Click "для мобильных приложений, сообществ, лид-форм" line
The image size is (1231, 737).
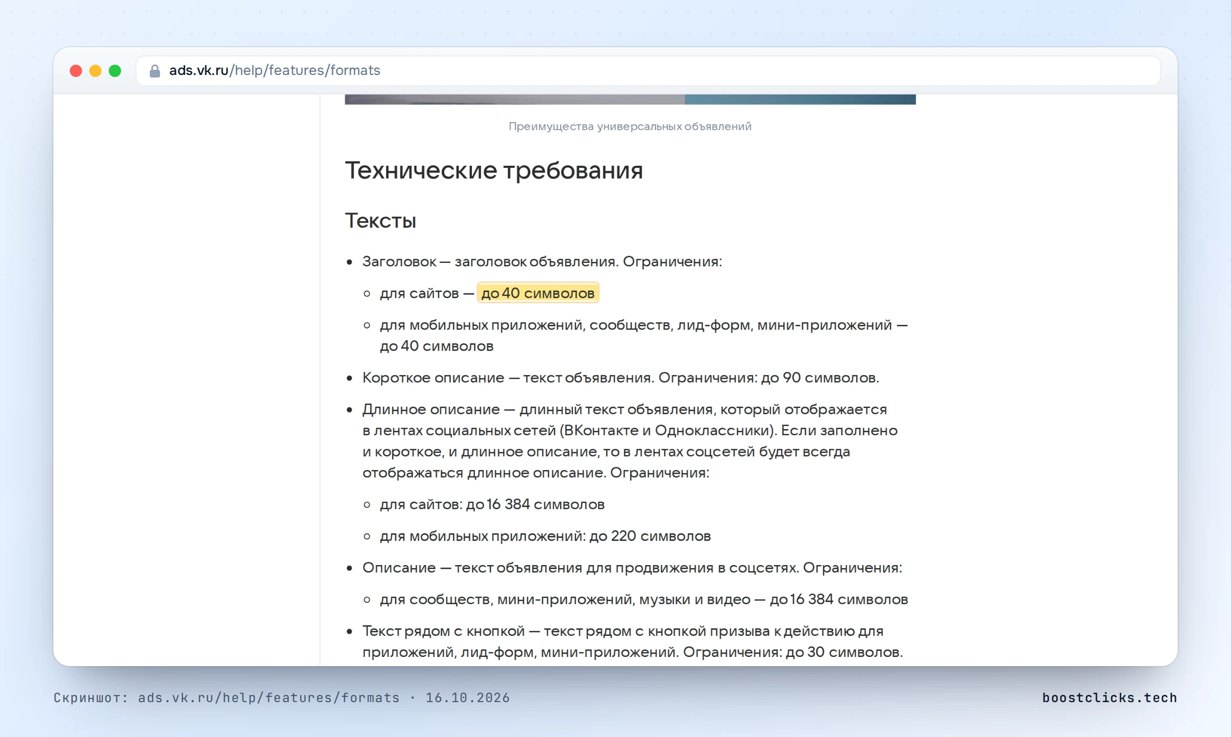coord(644,336)
